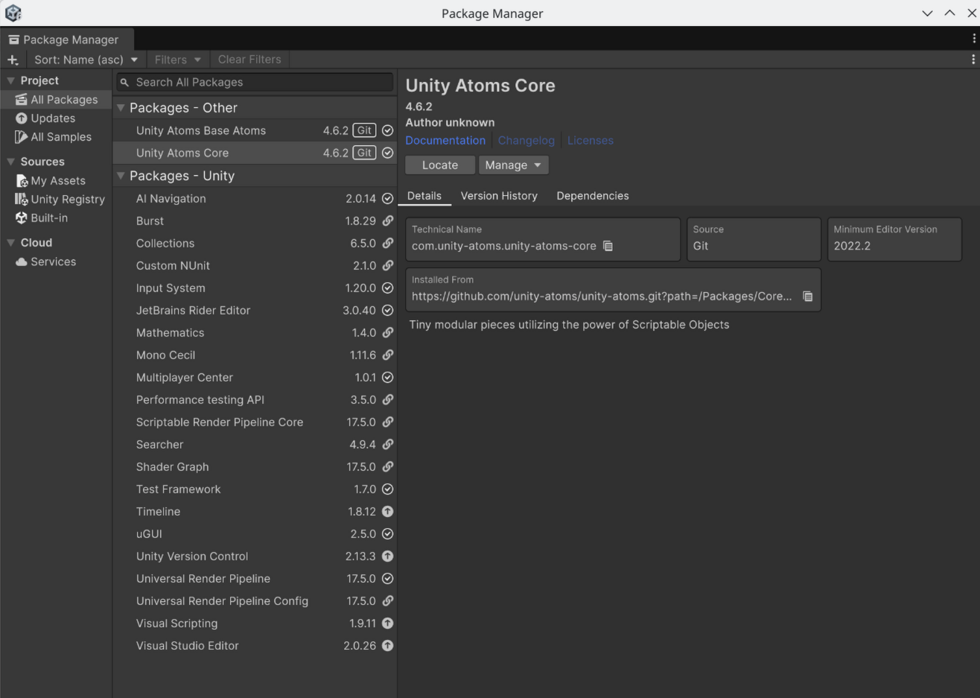Select the Performance testing API package
Viewport: 980px width, 698px height.
click(255, 400)
